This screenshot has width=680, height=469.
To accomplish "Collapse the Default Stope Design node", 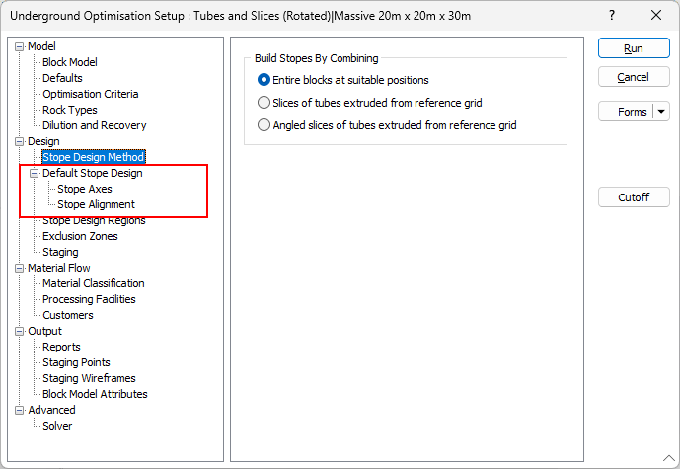I will tap(34, 173).
